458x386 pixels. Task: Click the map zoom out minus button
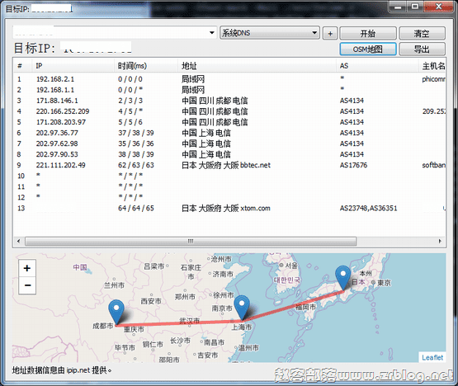pos(27,285)
